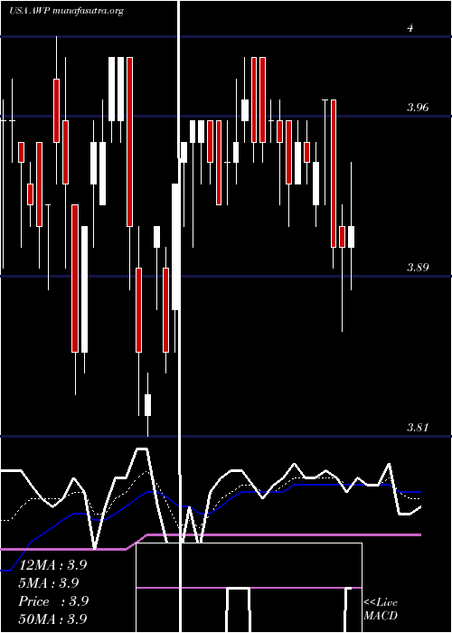Click the '<<Live MACD' label
The height and width of the screenshot is (633, 452).
pyautogui.click(x=381, y=609)
